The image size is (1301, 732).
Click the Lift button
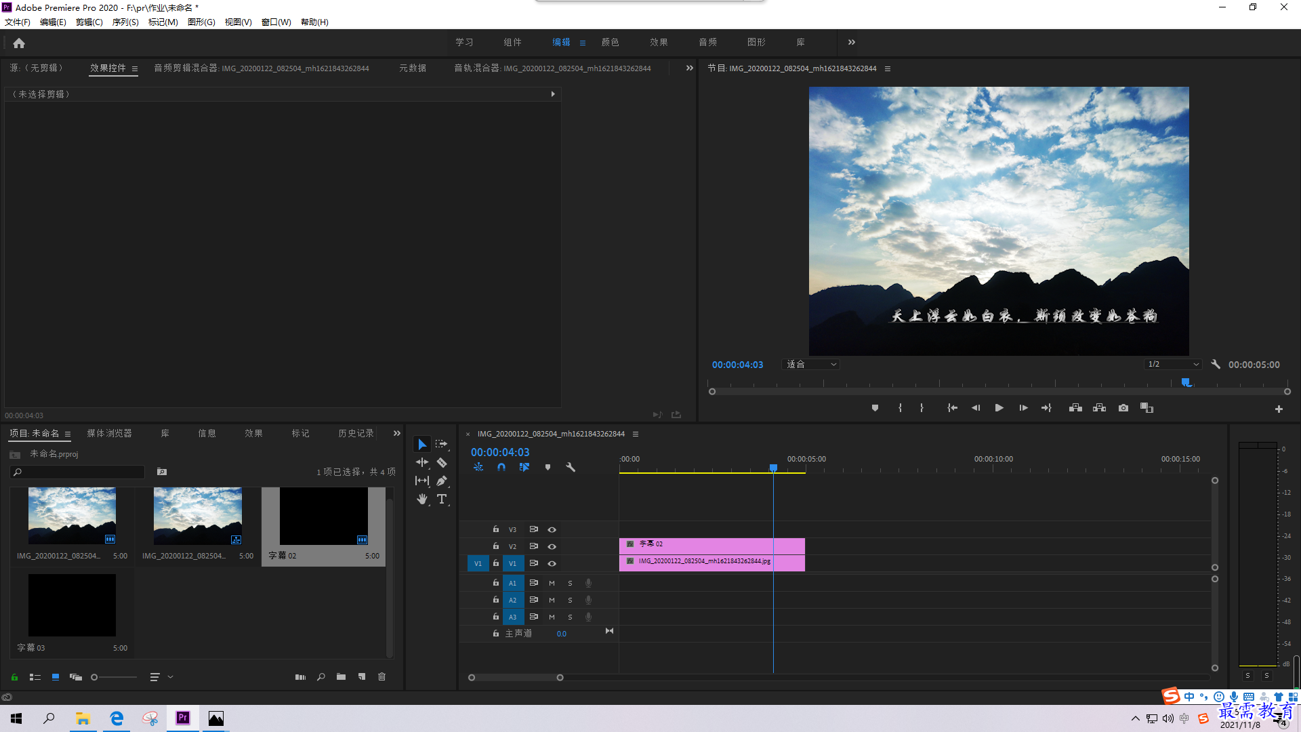click(1075, 408)
